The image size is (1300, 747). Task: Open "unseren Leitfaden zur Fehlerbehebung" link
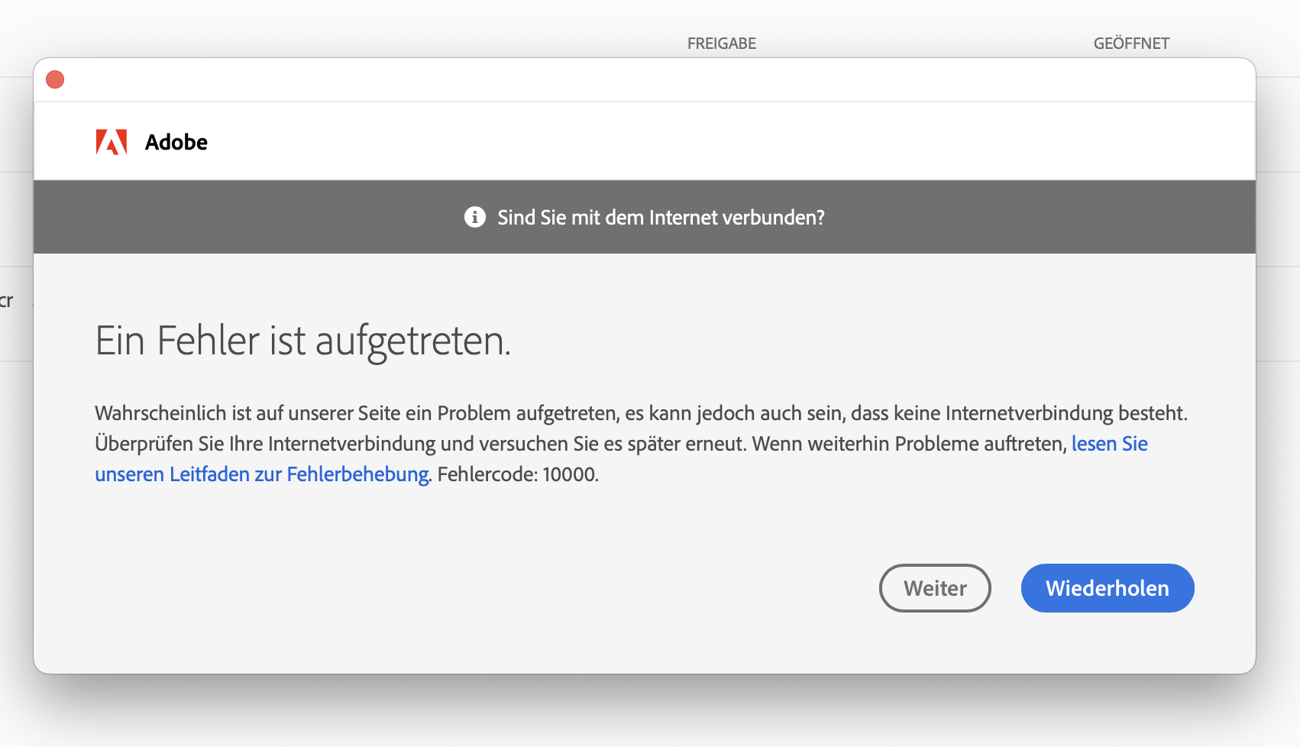pyautogui.click(x=261, y=474)
